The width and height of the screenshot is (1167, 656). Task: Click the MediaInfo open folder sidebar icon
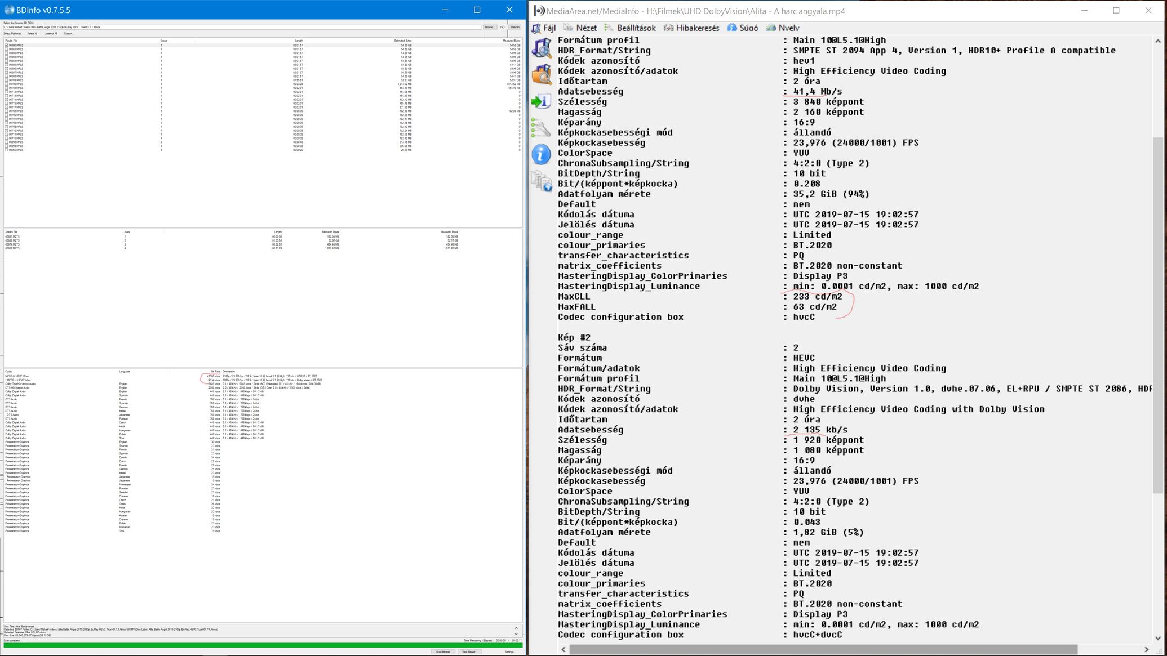pyautogui.click(x=542, y=74)
